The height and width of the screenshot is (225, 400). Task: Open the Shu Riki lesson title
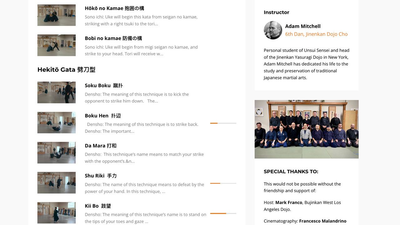101,176
